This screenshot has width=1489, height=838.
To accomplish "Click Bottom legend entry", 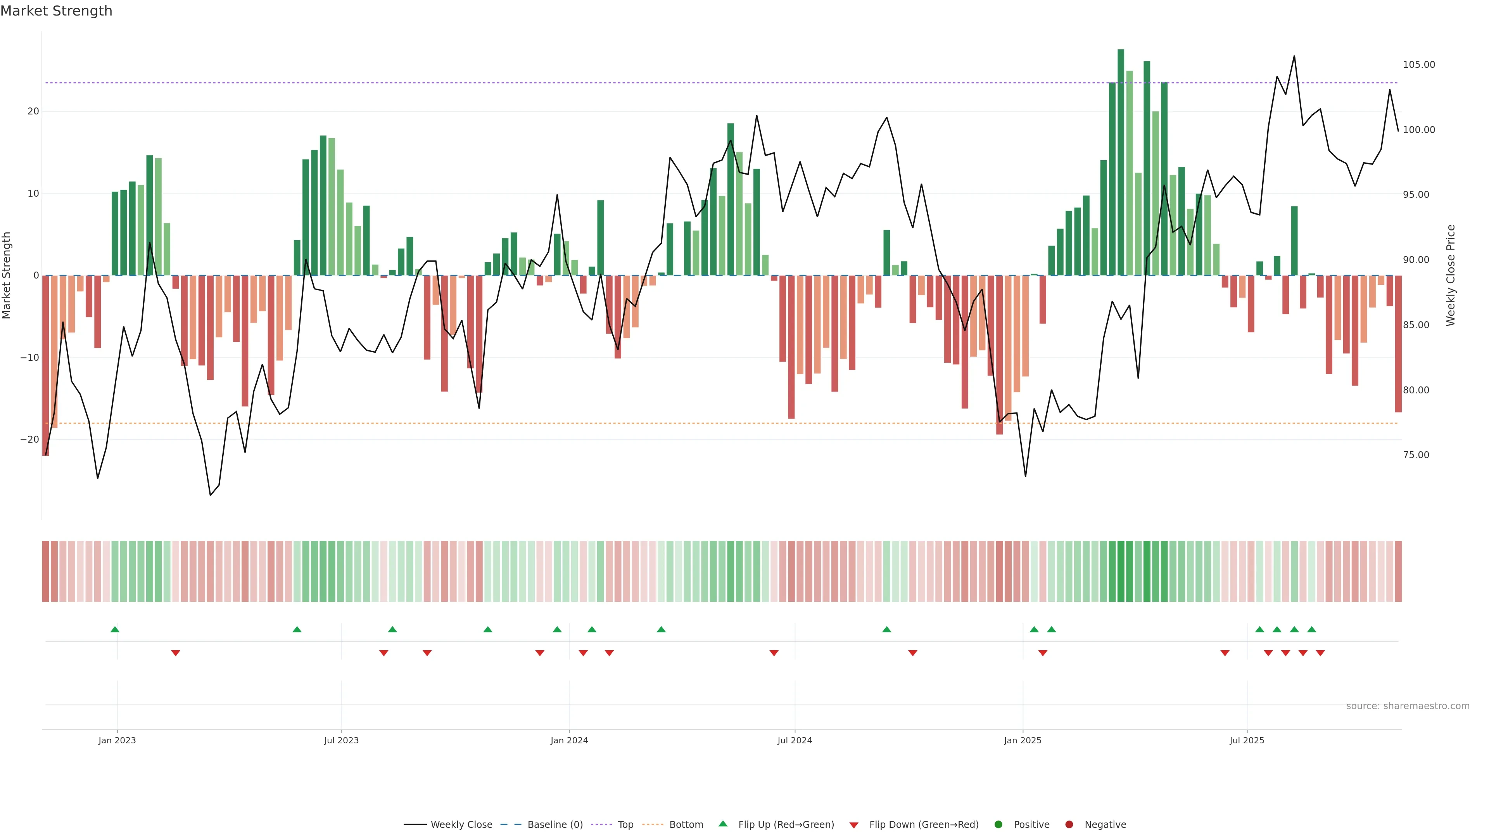I will 686,825.
